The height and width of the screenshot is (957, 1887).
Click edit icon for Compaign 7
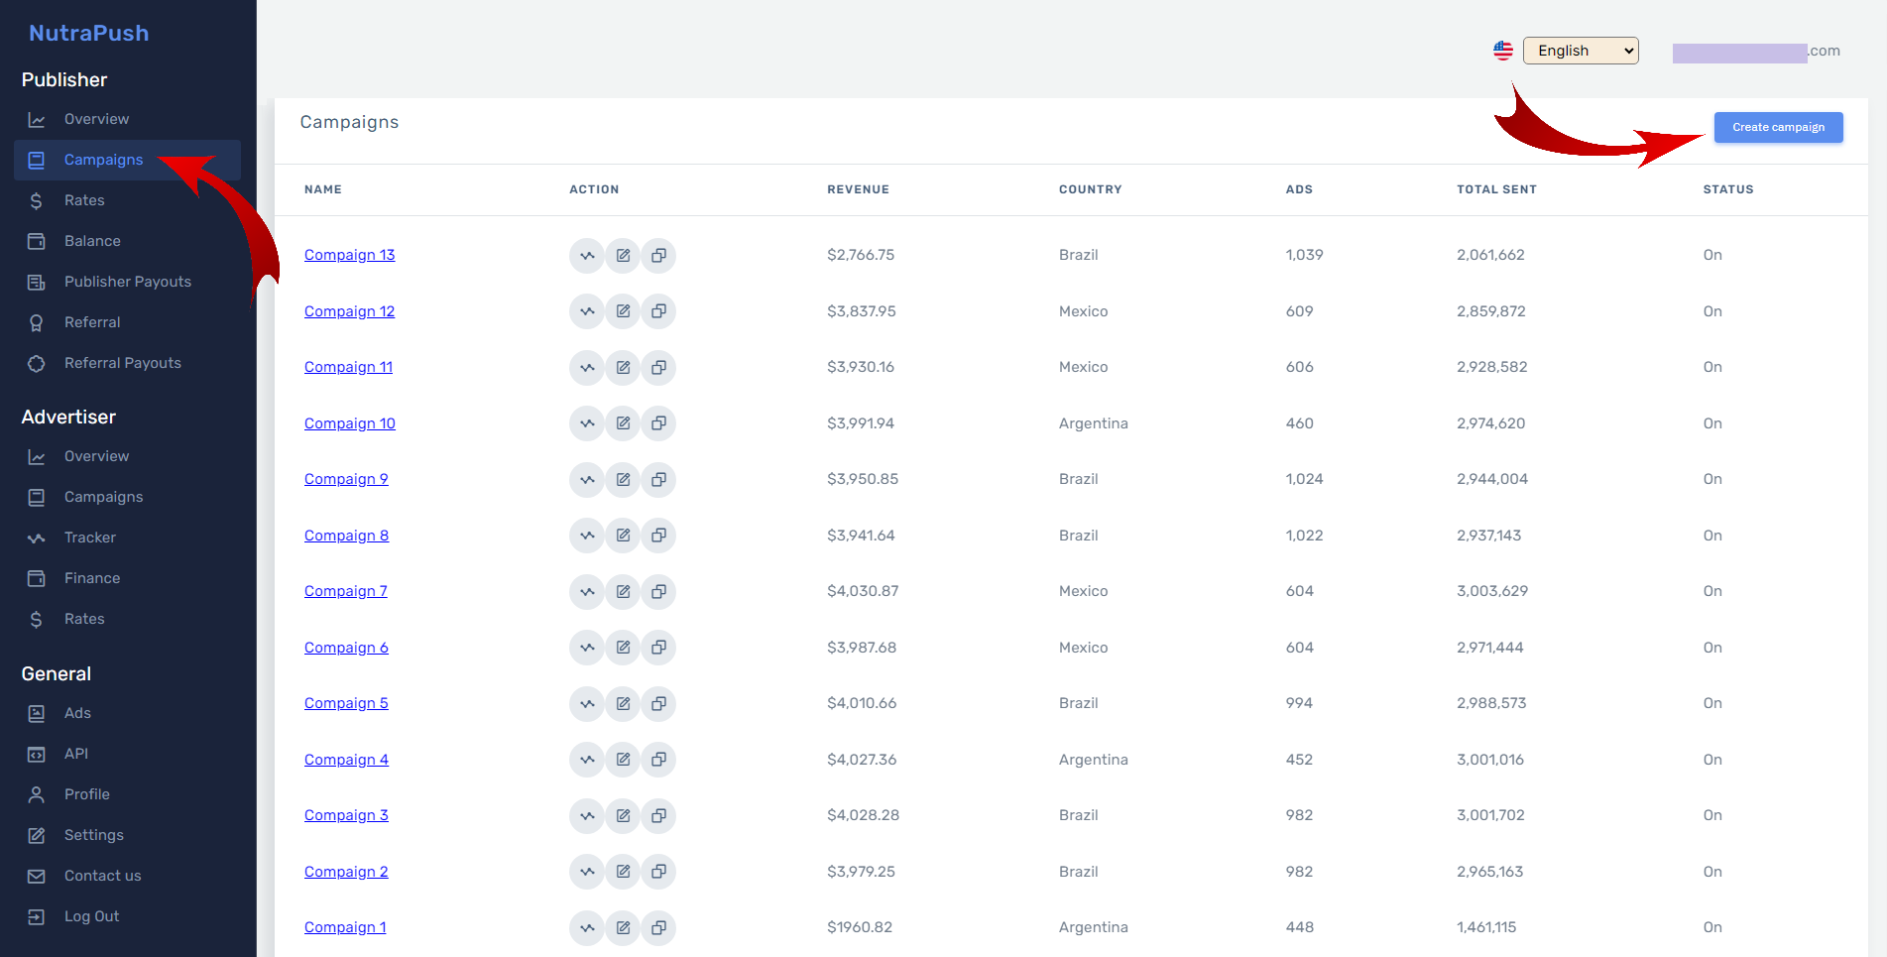[623, 592]
